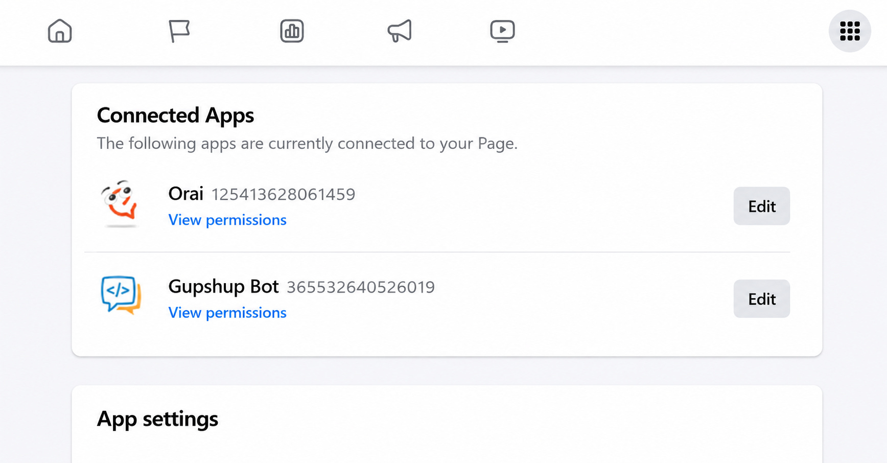Image resolution: width=887 pixels, height=463 pixels.
Task: Click the Connected Apps heading
Action: 175,115
